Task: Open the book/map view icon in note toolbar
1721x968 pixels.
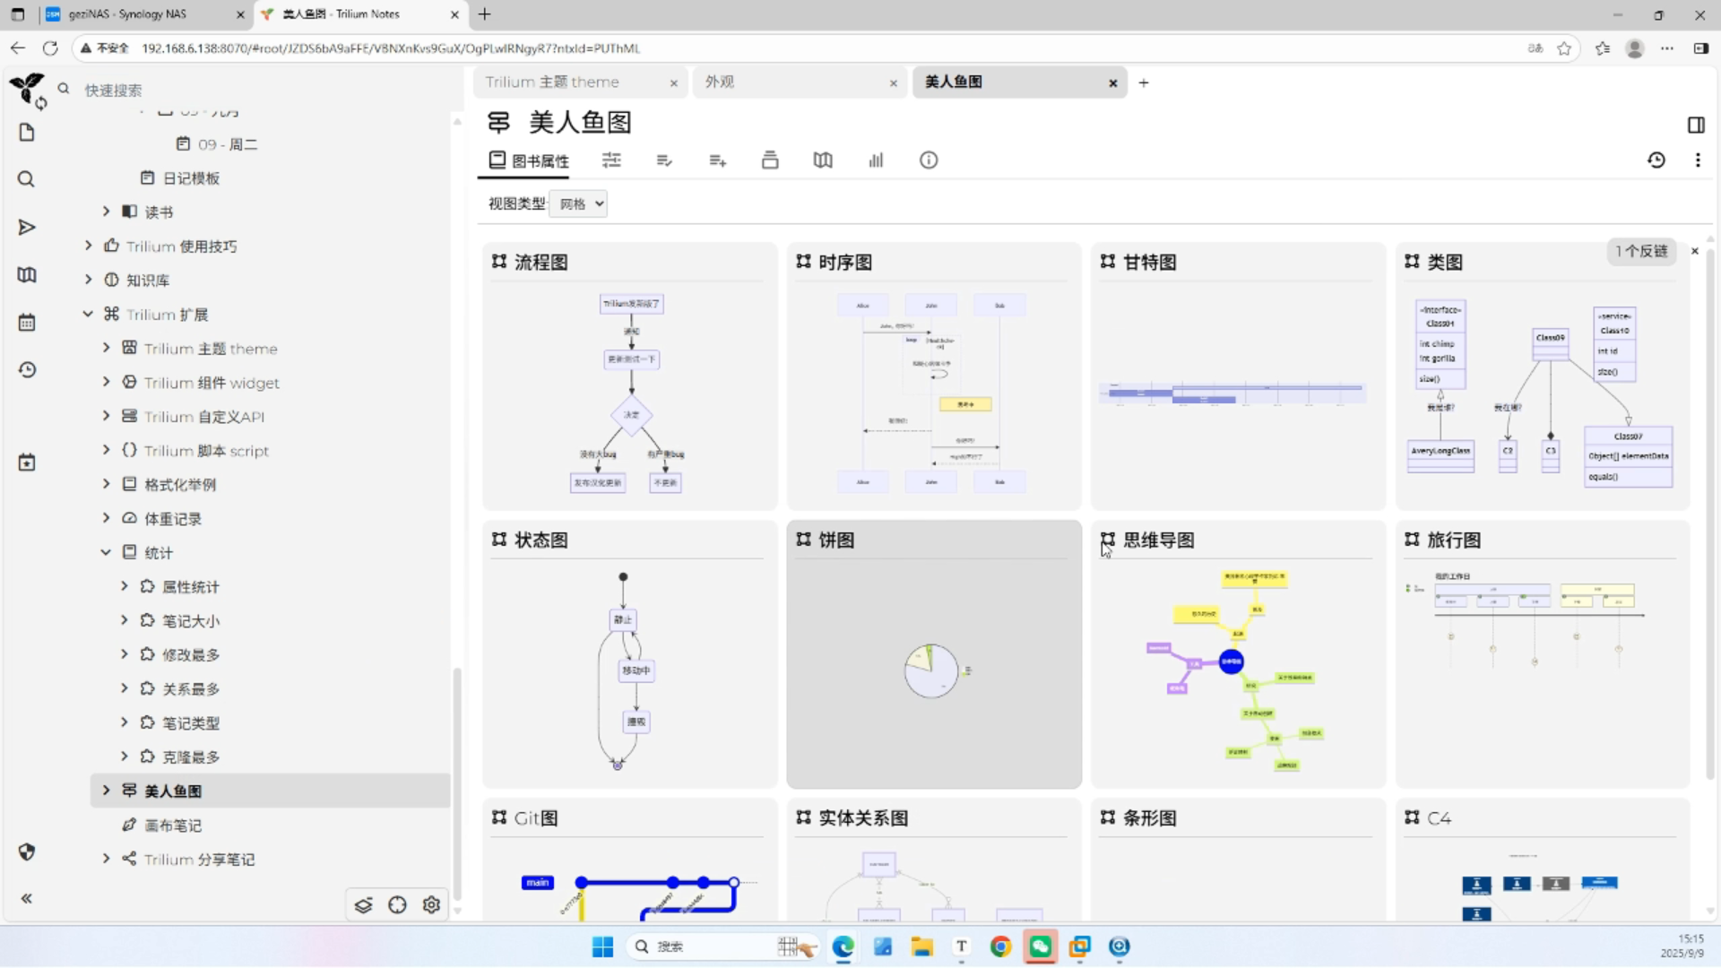Action: tap(823, 160)
